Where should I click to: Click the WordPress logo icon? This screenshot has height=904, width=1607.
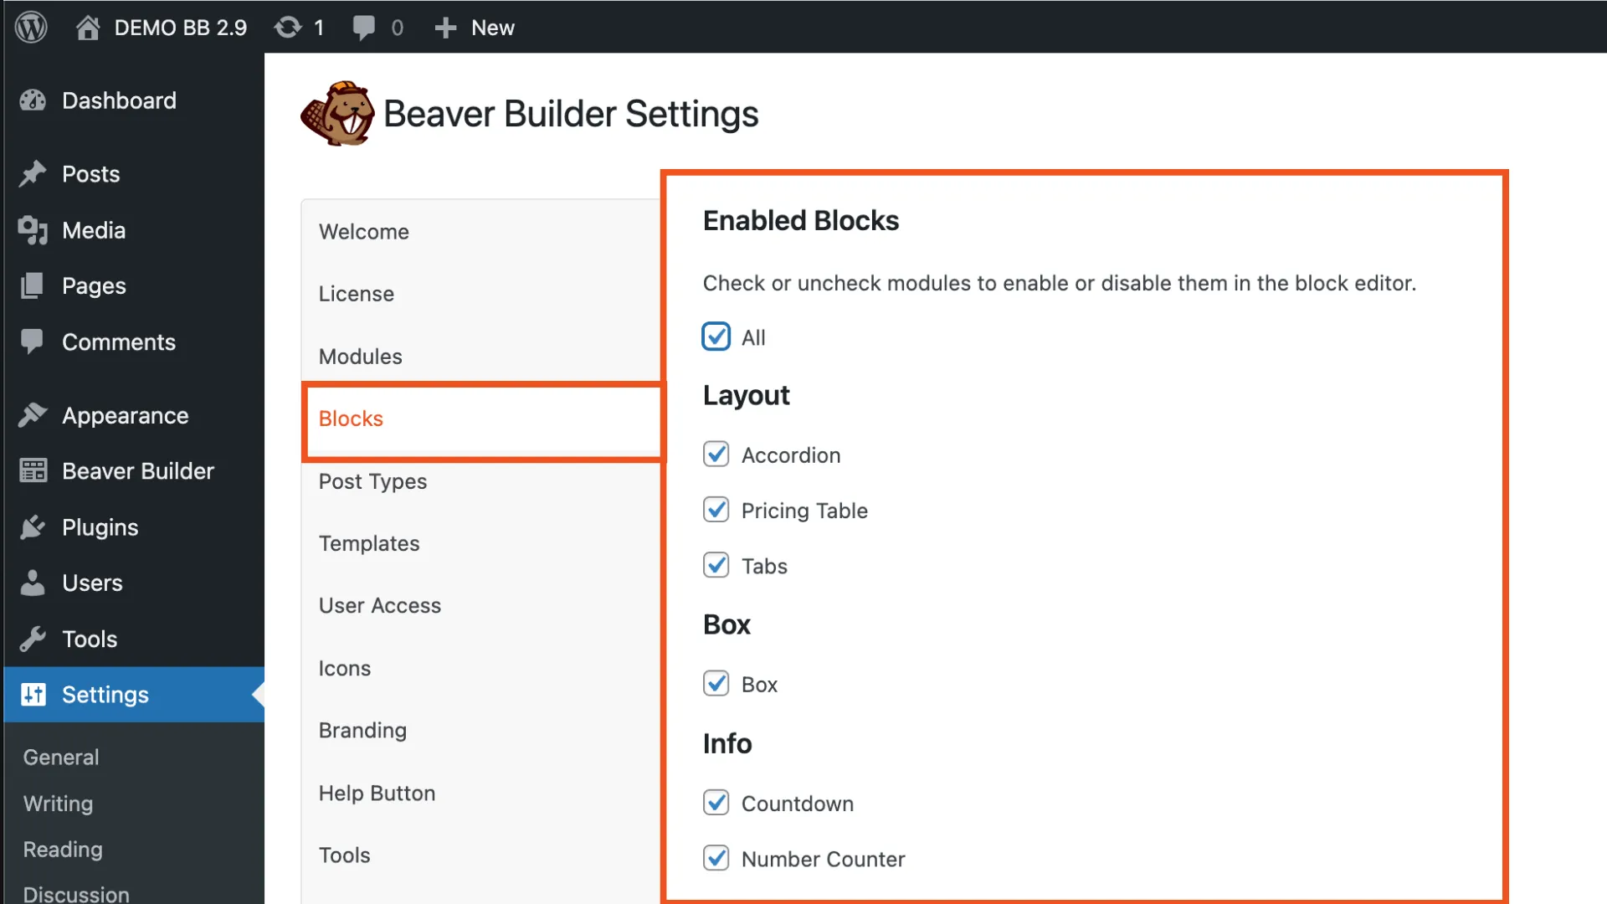coord(31,27)
